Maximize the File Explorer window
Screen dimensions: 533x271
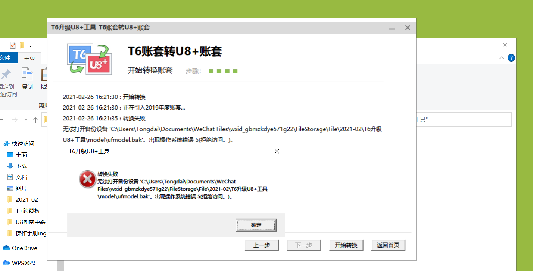tap(483, 45)
